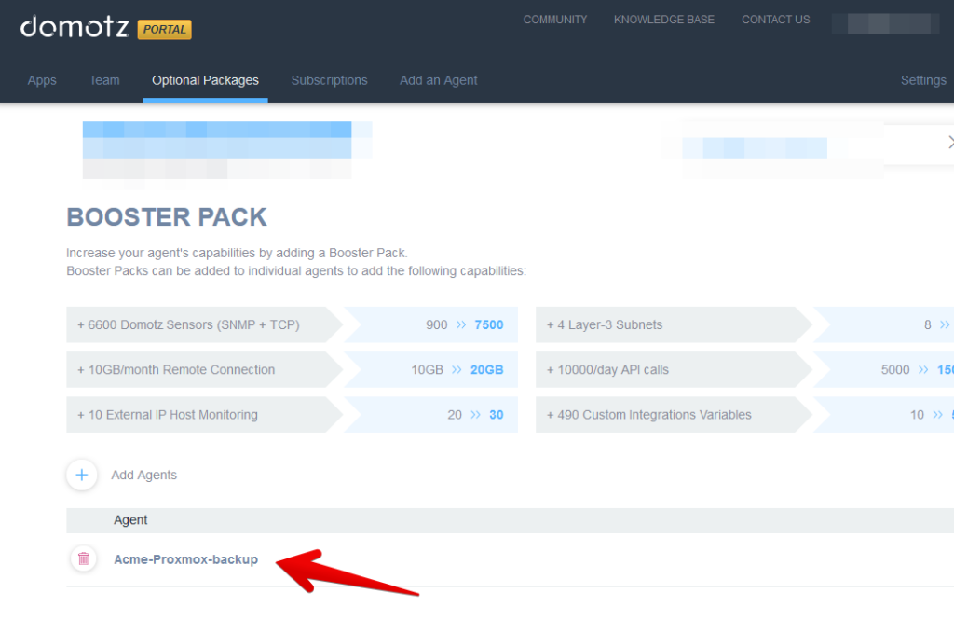Click the double-chevron after 5000 API calls
The width and height of the screenshot is (954, 634).
[923, 370]
